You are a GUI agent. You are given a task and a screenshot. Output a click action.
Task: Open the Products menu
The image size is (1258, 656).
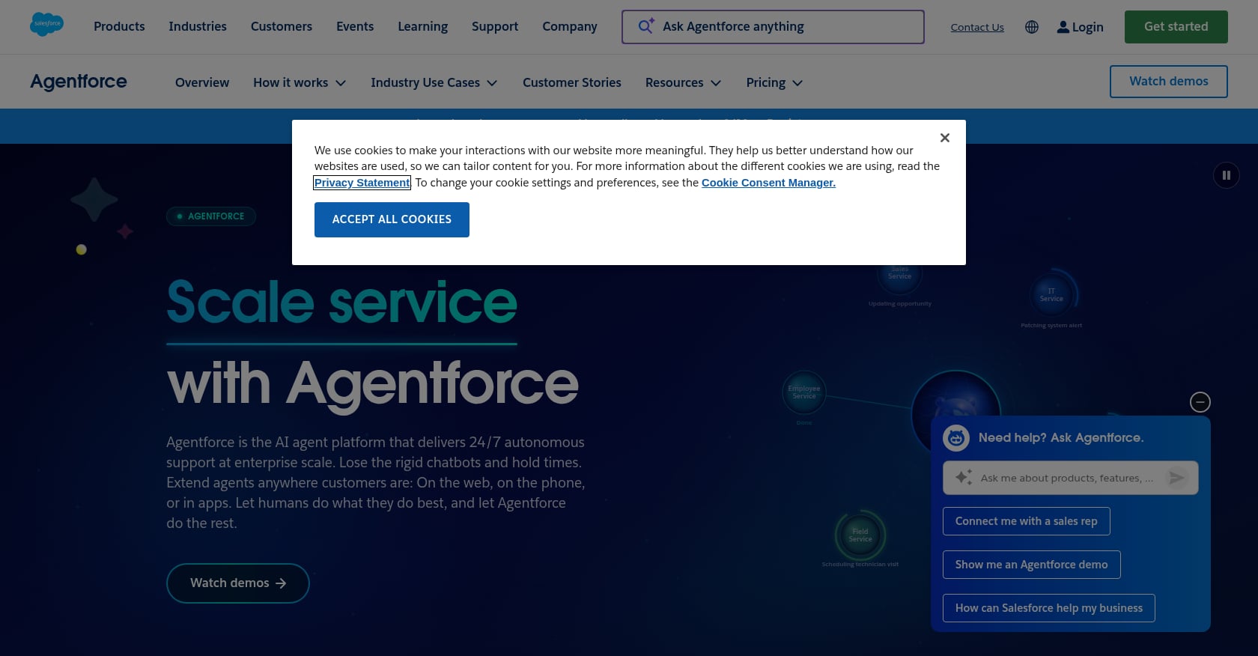[x=119, y=26]
